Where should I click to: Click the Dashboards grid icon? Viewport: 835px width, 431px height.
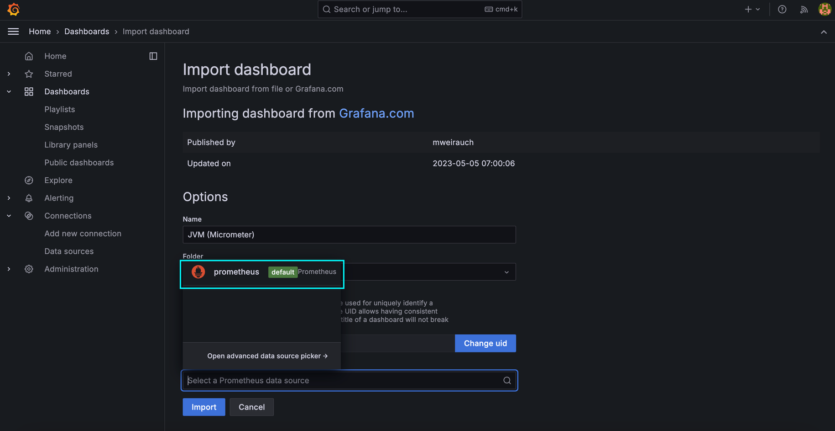pos(29,92)
